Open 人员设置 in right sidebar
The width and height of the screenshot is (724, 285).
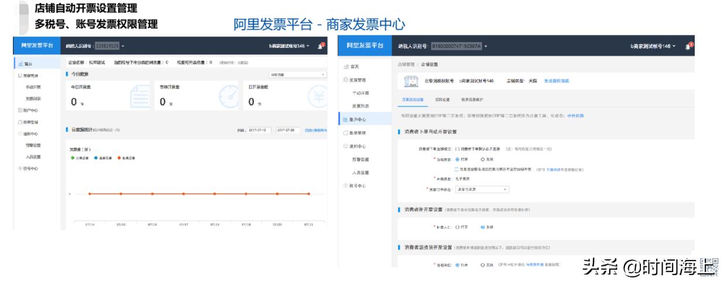click(x=360, y=173)
